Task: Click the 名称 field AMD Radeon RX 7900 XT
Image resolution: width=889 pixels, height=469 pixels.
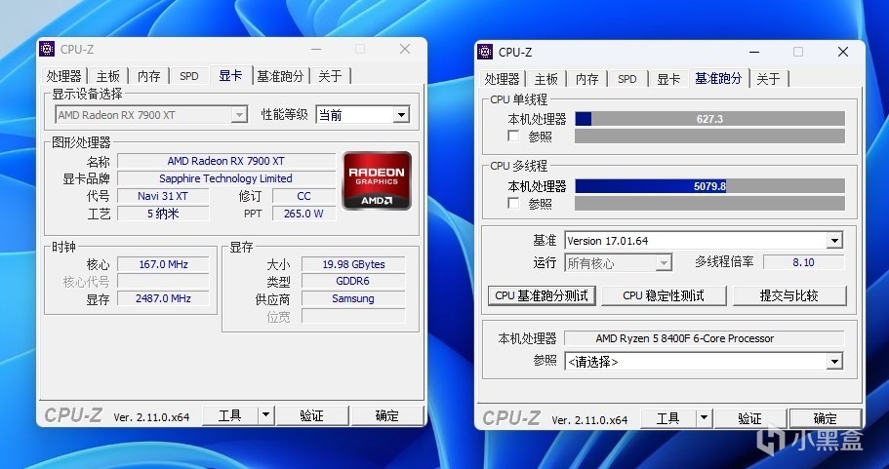Action: (x=226, y=161)
